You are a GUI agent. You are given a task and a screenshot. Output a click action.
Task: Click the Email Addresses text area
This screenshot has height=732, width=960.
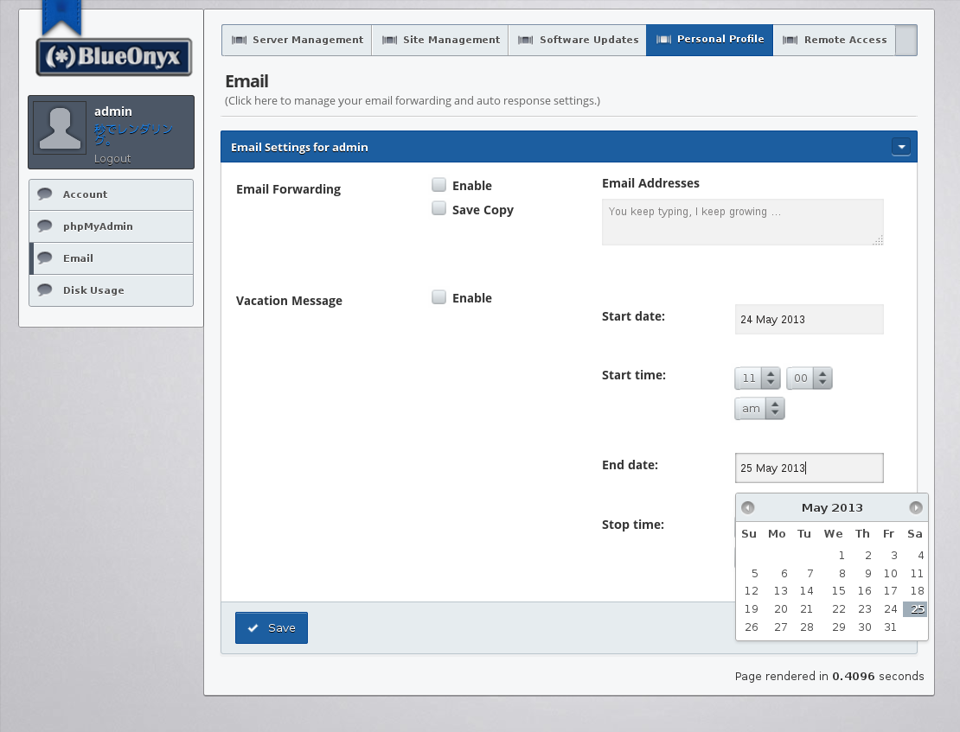(x=742, y=222)
